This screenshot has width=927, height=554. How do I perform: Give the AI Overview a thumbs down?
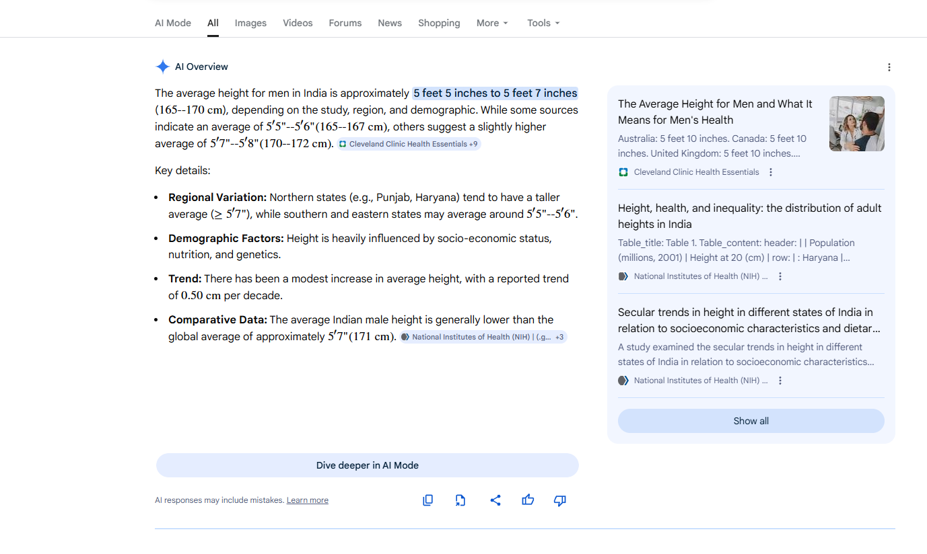pos(560,500)
